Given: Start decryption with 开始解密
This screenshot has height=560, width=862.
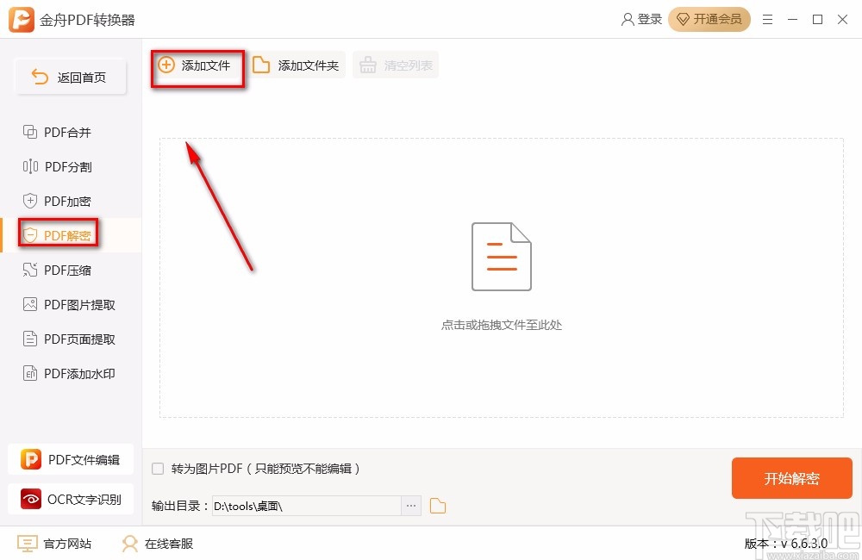Looking at the screenshot, I should [791, 478].
